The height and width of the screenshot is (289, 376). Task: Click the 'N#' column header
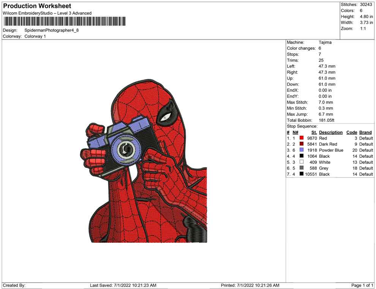click(x=295, y=132)
